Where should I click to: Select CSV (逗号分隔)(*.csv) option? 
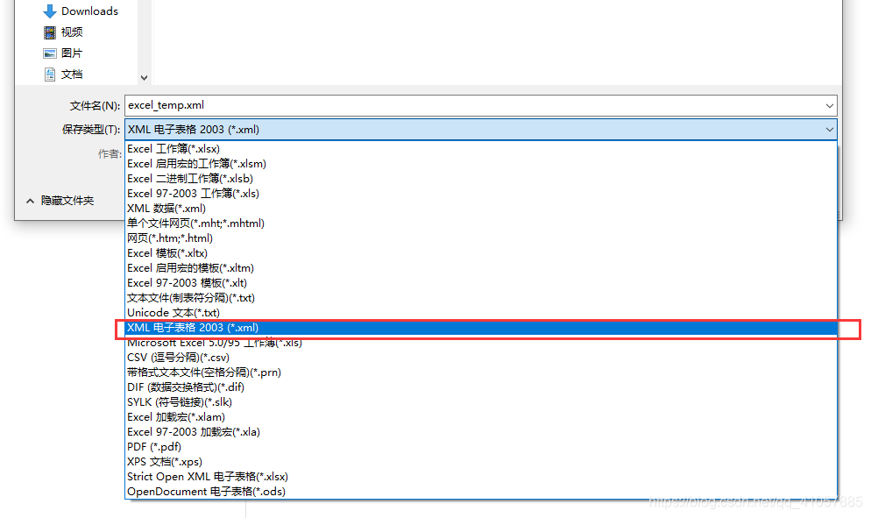(481, 358)
